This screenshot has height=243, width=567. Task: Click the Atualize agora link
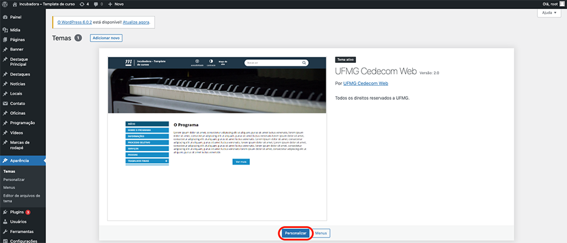tap(138, 22)
